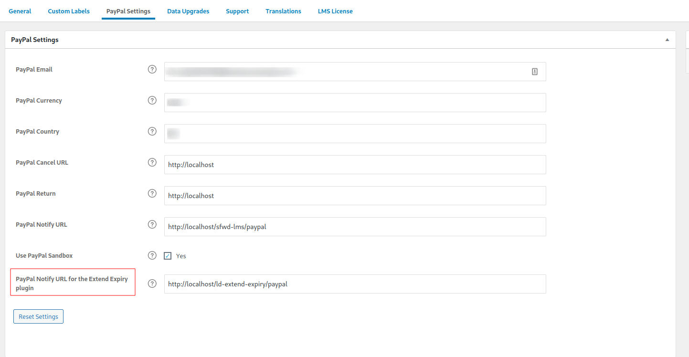Viewport: 689px width, 357px height.
Task: Switch to Custom Labels tab
Action: pos(69,11)
